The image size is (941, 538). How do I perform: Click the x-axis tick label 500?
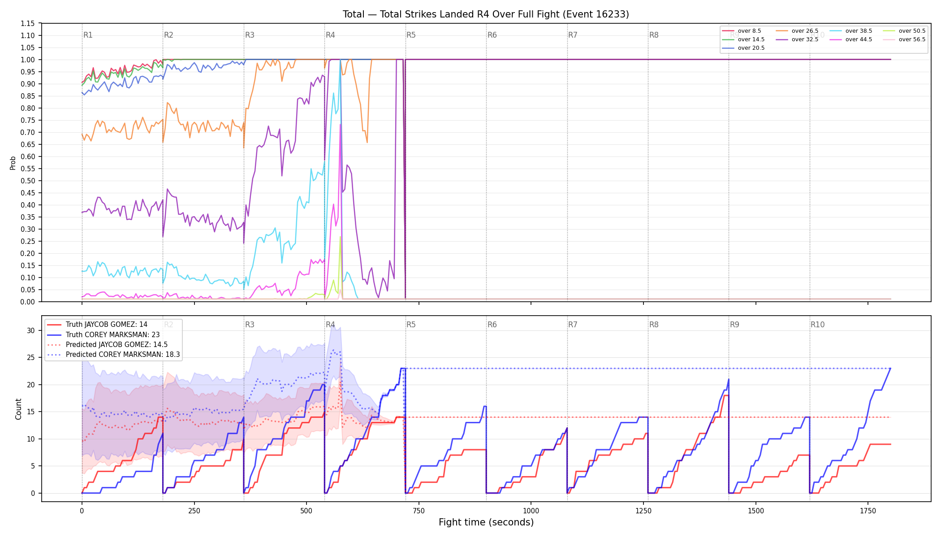pyautogui.click(x=306, y=511)
